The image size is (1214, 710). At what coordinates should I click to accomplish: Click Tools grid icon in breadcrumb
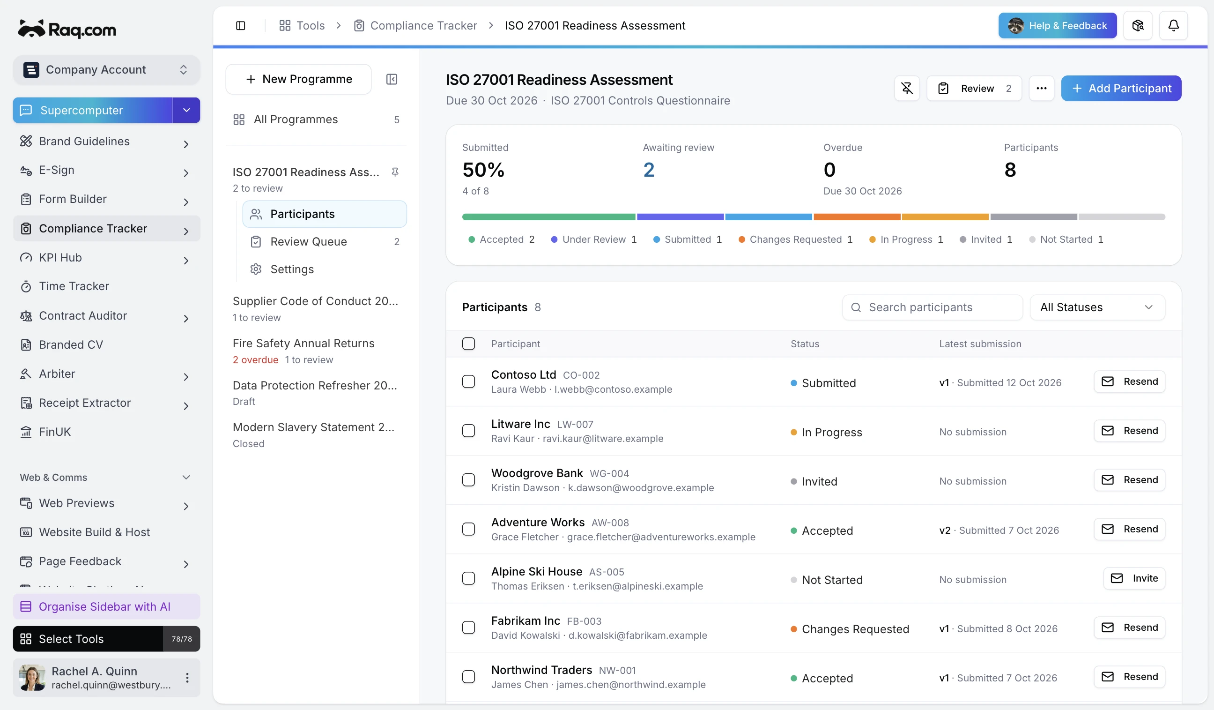(285, 26)
